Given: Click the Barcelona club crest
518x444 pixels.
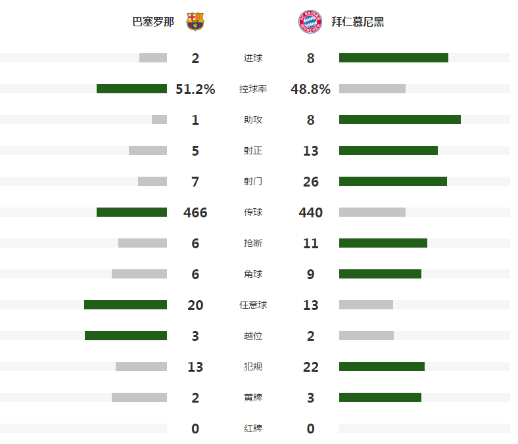Looking at the screenshot, I should point(195,22).
